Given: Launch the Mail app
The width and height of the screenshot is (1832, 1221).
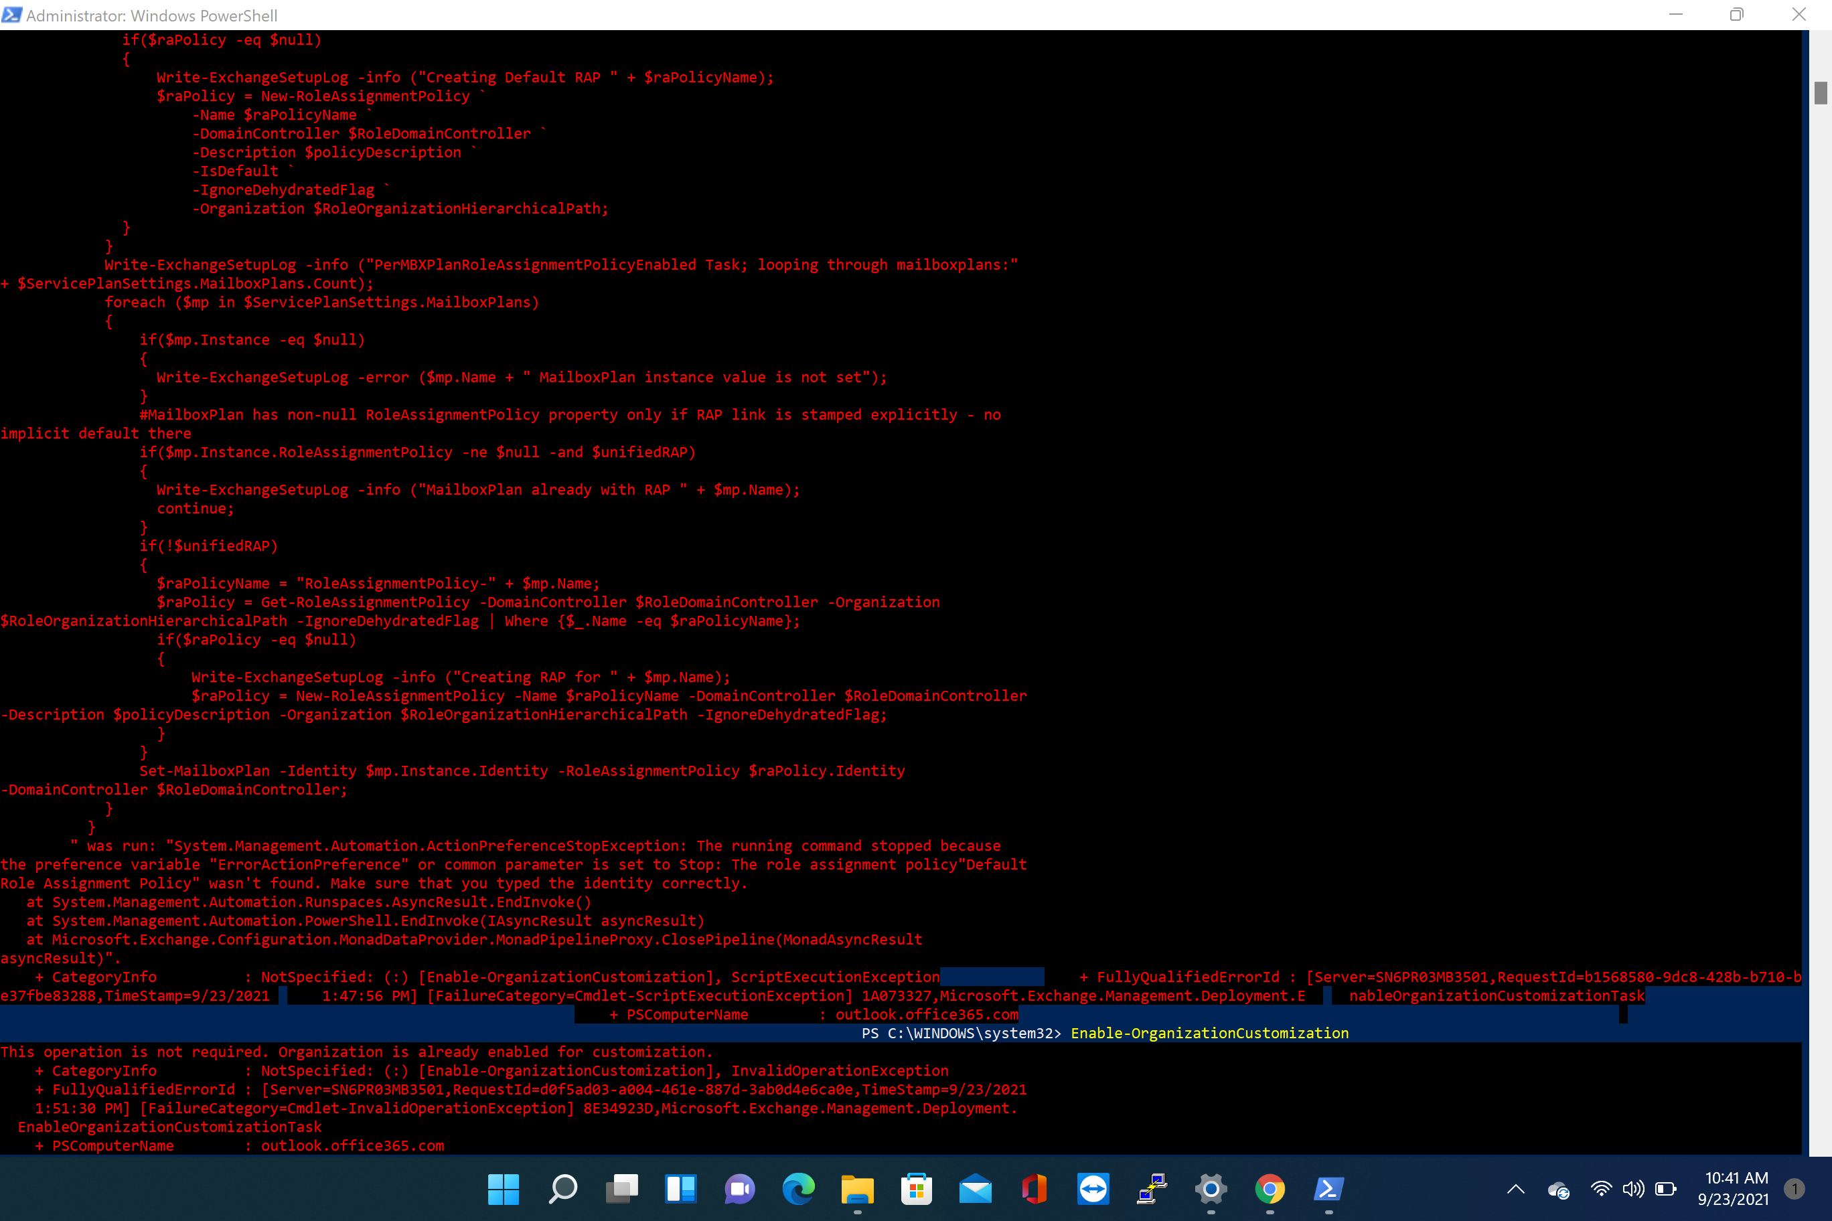Looking at the screenshot, I should 975,1190.
